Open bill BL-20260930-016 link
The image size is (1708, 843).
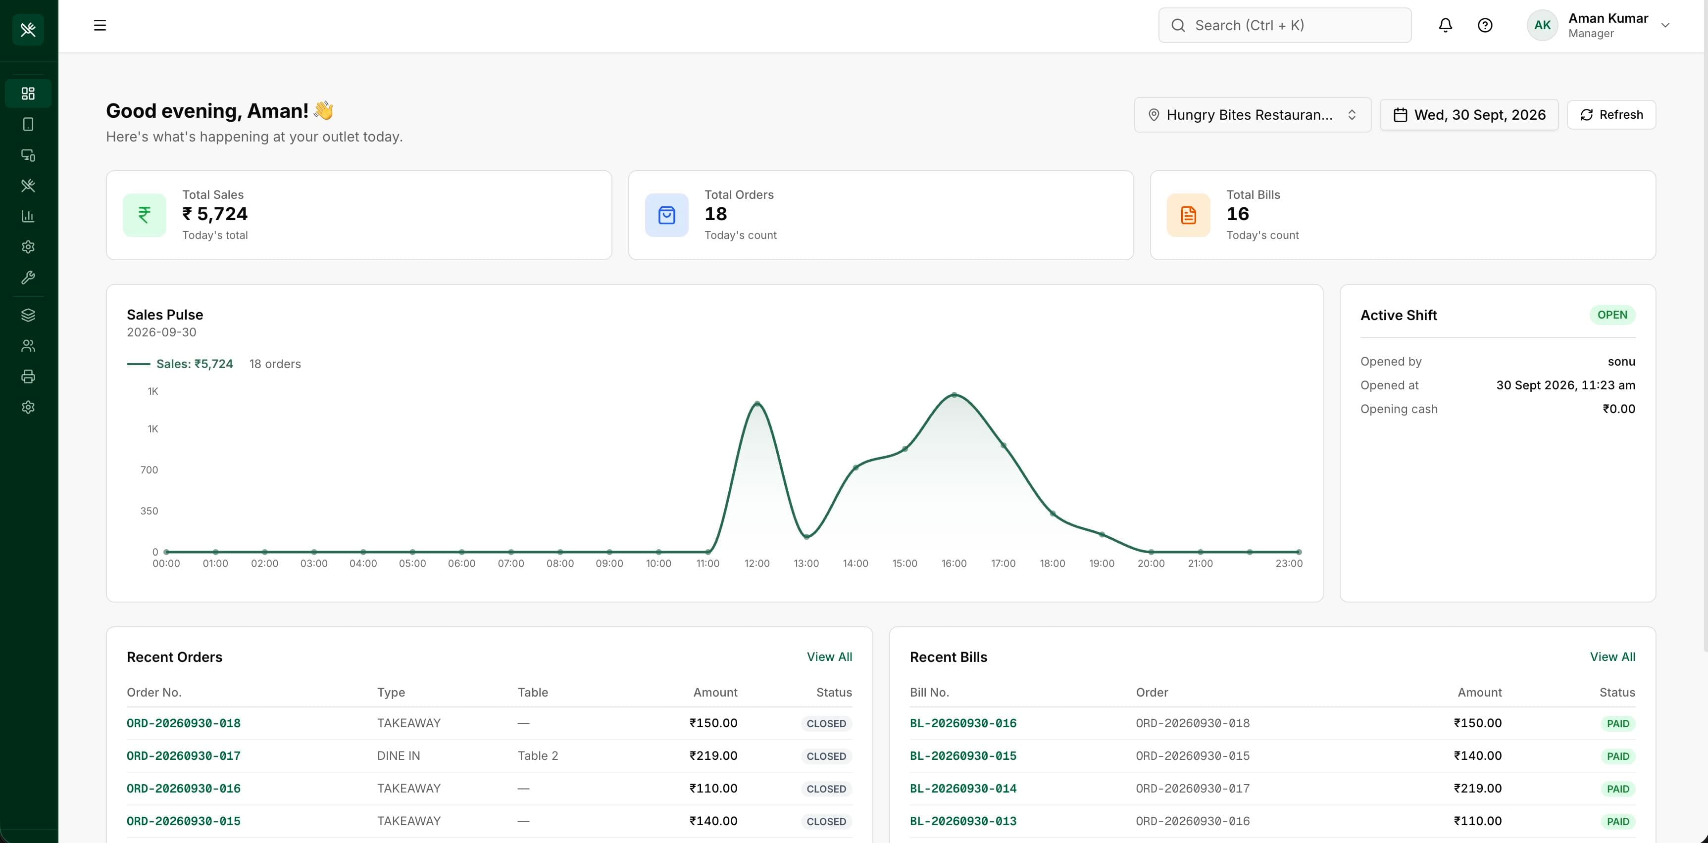(x=963, y=723)
